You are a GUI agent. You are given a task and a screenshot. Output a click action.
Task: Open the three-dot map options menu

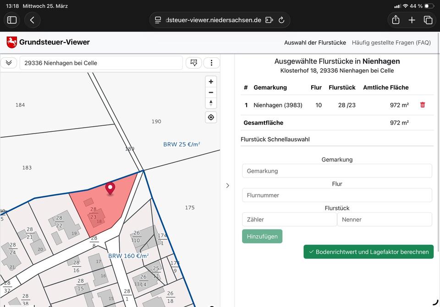[211, 63]
